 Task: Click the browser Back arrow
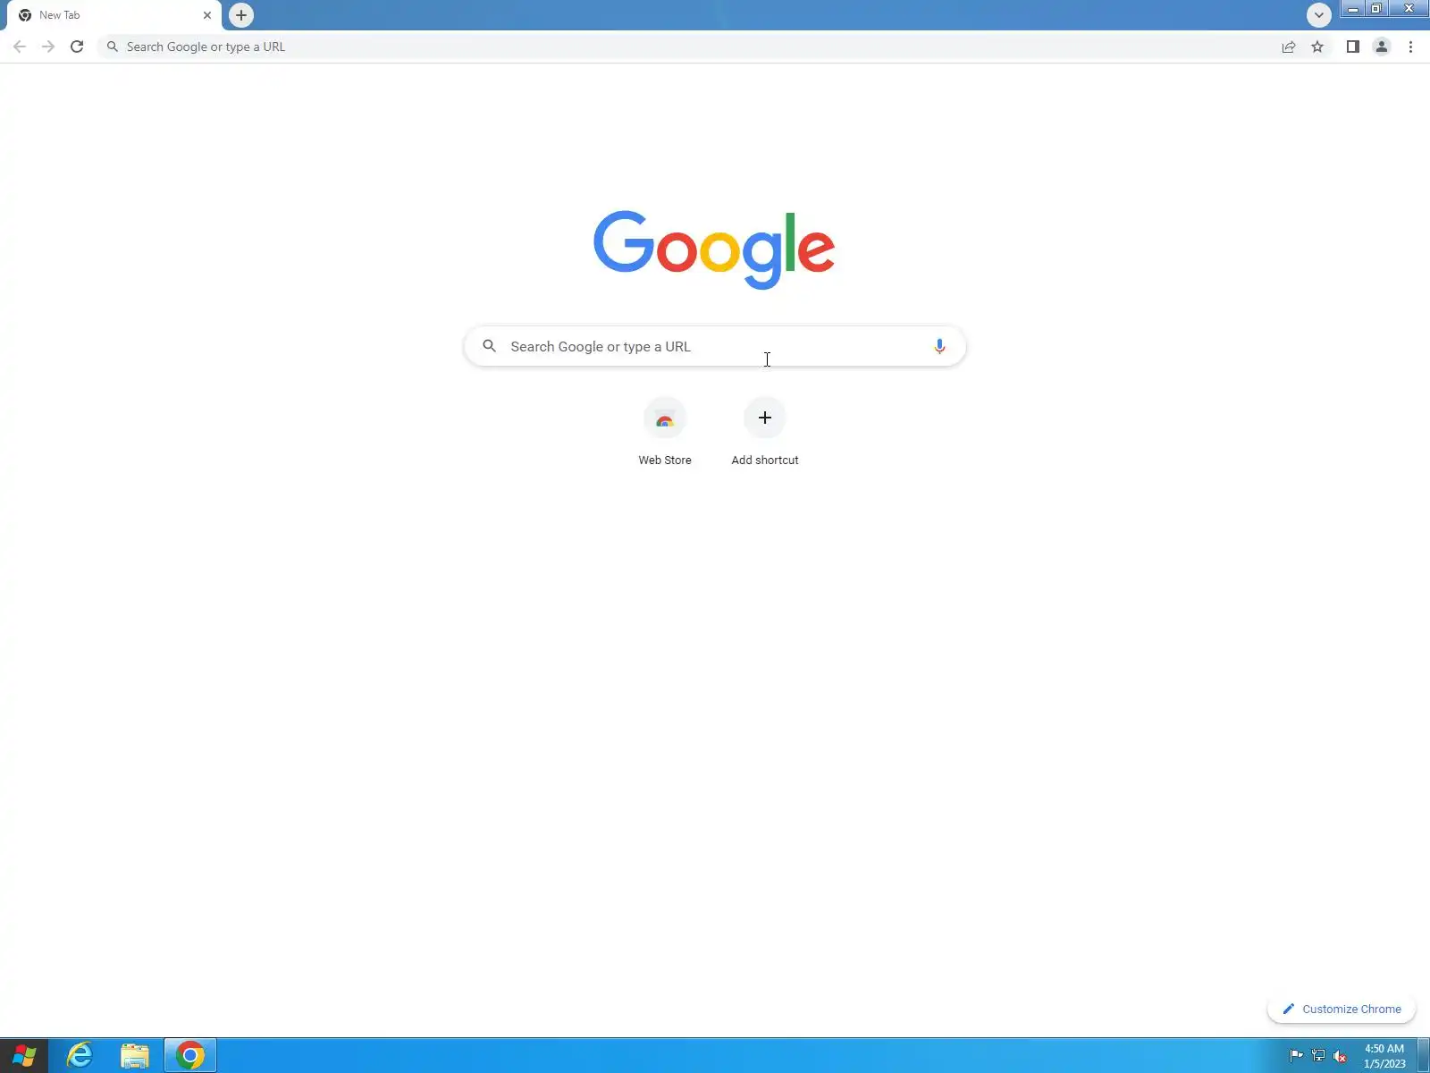coord(20,46)
